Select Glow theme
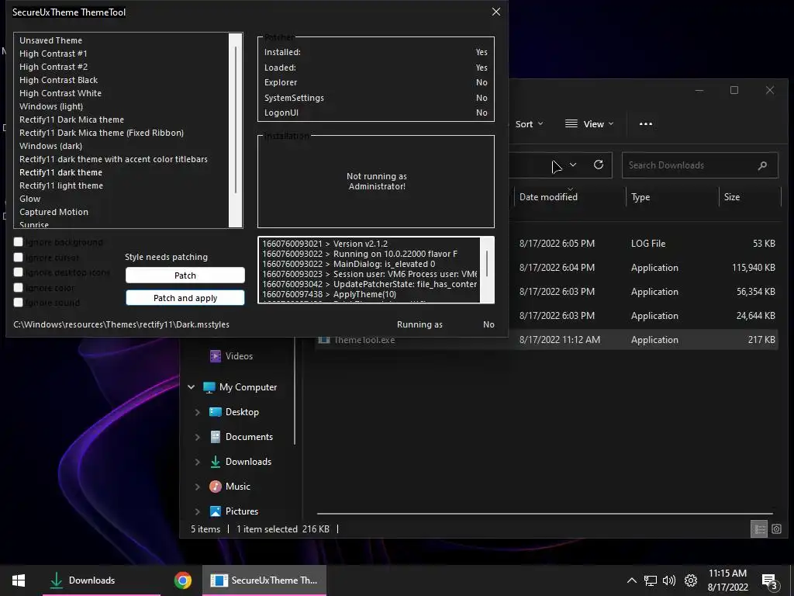 click(30, 199)
